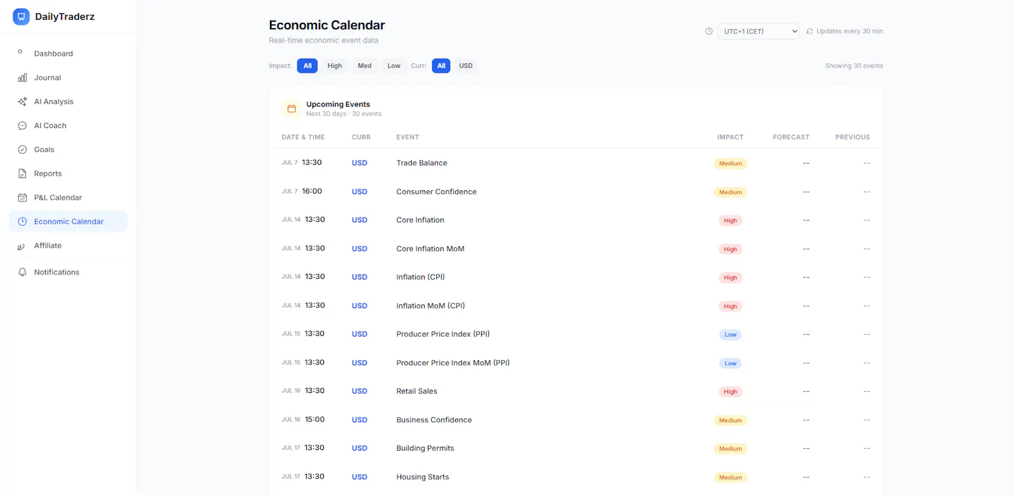Click the Journal bar chart icon
The image size is (1014, 495).
click(22, 77)
